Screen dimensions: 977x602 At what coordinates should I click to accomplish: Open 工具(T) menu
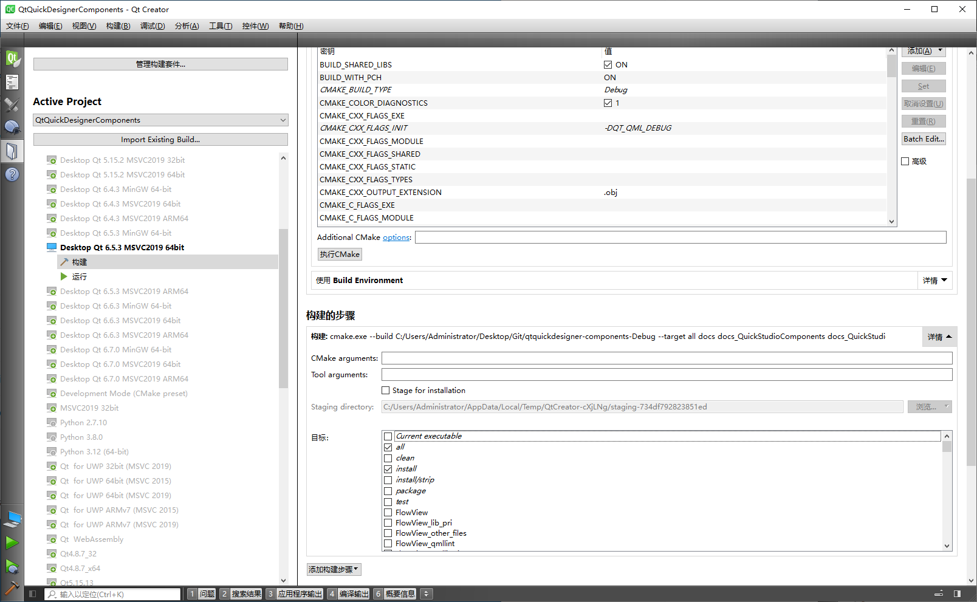221,26
